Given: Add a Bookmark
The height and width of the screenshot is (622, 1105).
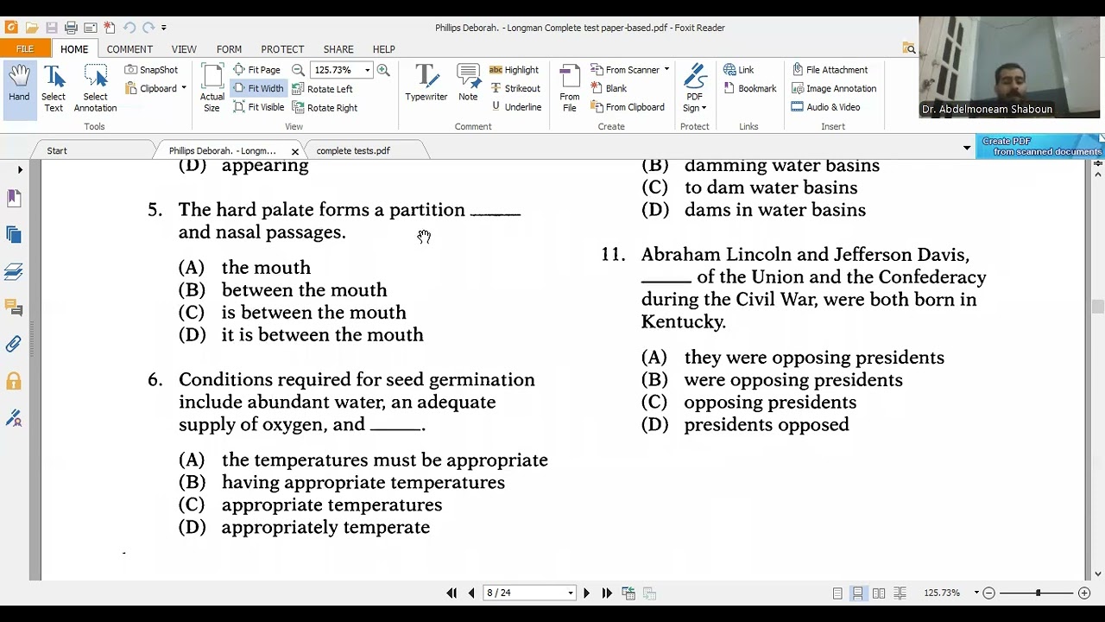Looking at the screenshot, I should click(749, 88).
